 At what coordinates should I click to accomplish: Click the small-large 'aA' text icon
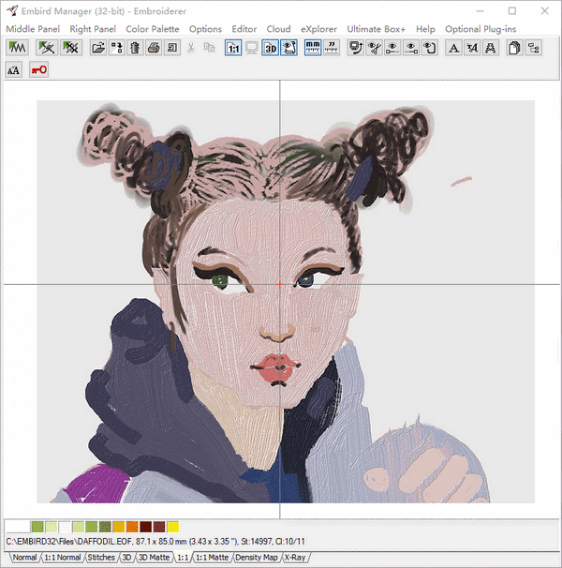pyautogui.click(x=14, y=69)
